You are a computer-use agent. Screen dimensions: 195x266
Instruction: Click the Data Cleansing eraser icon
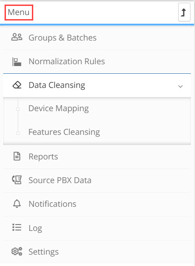point(17,85)
